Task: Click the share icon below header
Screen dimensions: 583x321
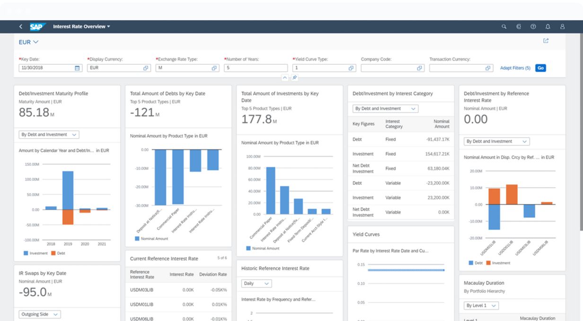Action: coord(546,41)
